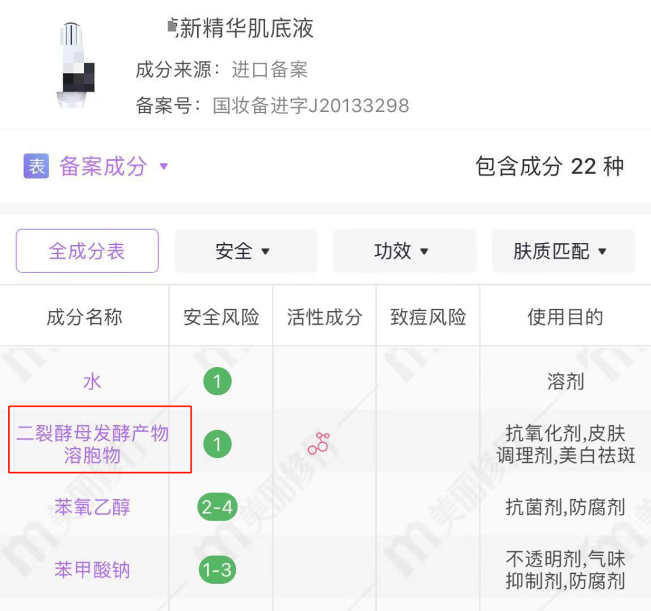Image resolution: width=651 pixels, height=611 pixels.
Task: Select the 全成分表 tab button
Action: tap(87, 251)
